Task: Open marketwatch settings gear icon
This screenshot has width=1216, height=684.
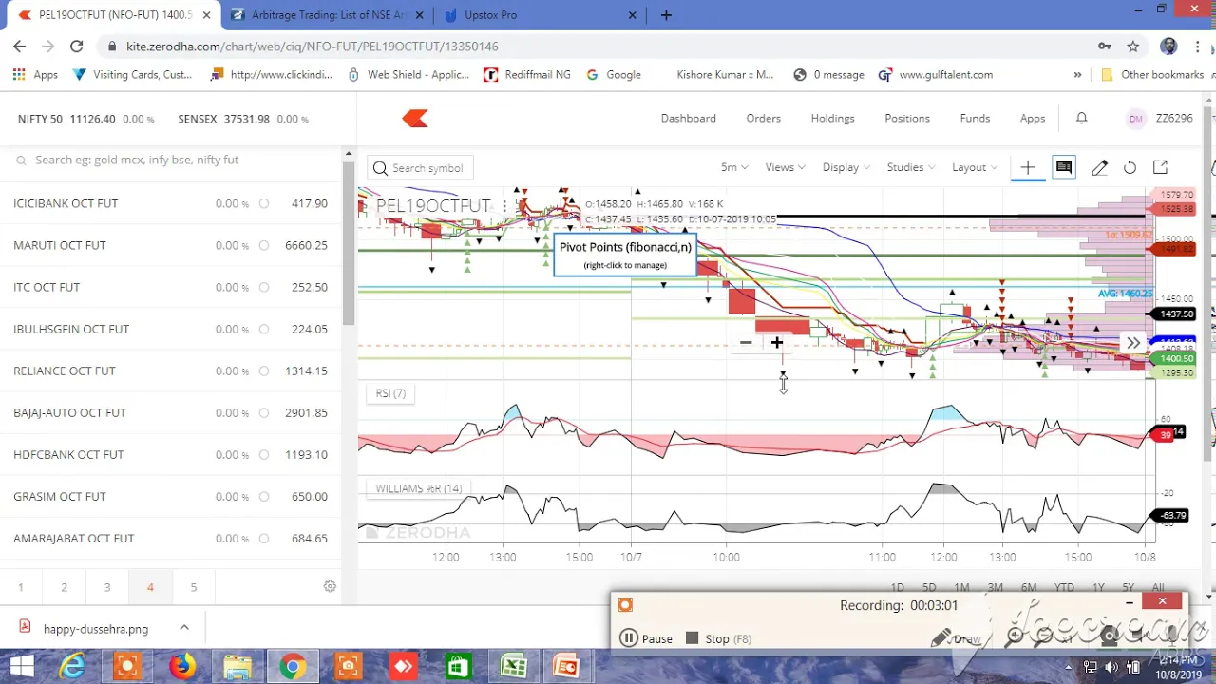Action: tap(330, 586)
